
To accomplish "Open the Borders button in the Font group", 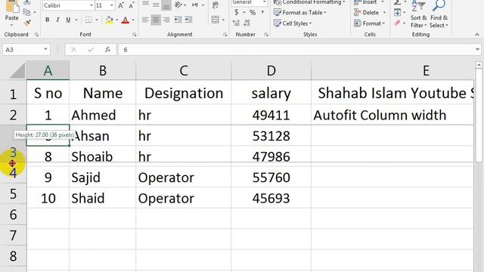I will [88, 20].
